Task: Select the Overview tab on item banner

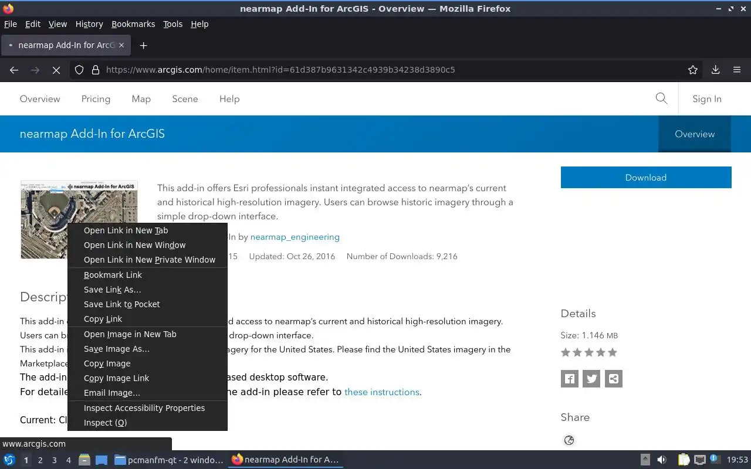Action: tap(695, 134)
